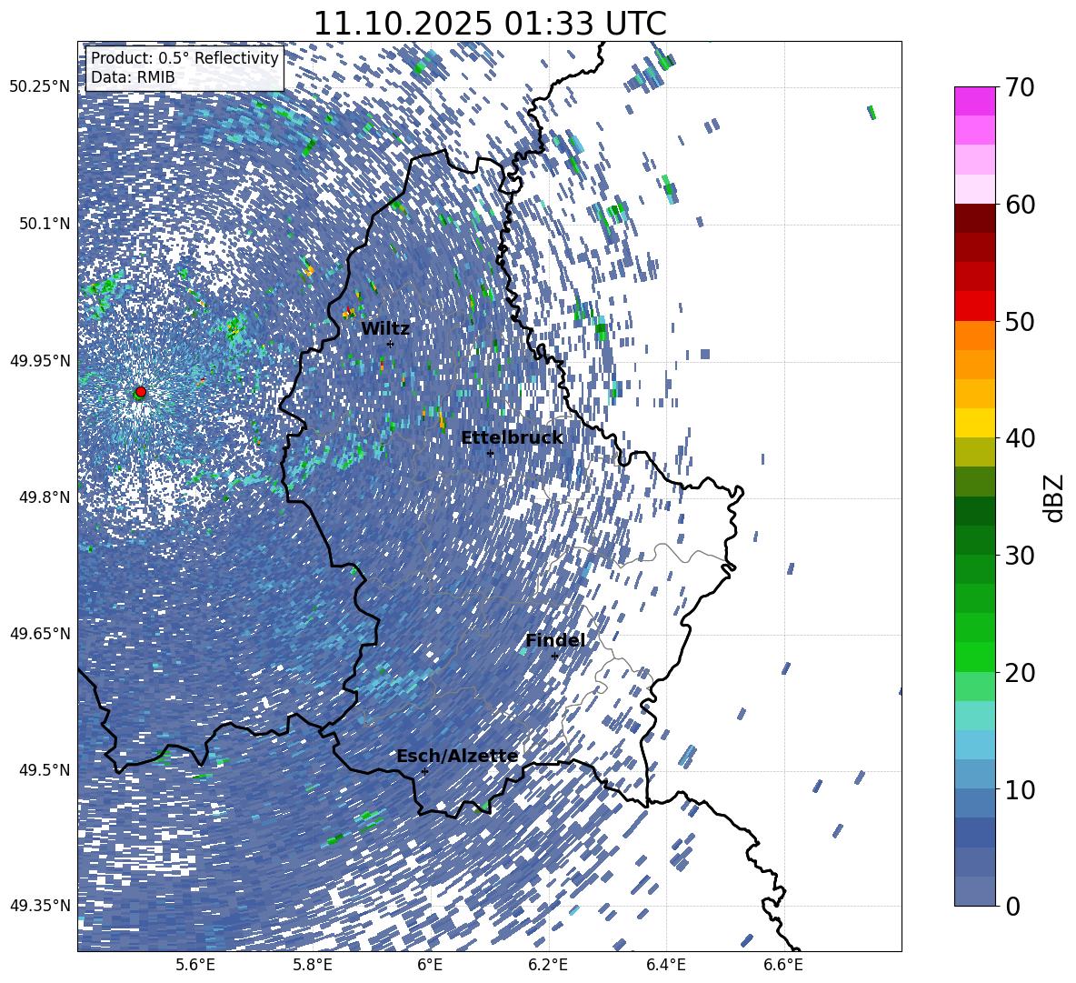Click the dBZ colorbar axis label
Viewport: 1076px width, 983px height.
(1055, 497)
